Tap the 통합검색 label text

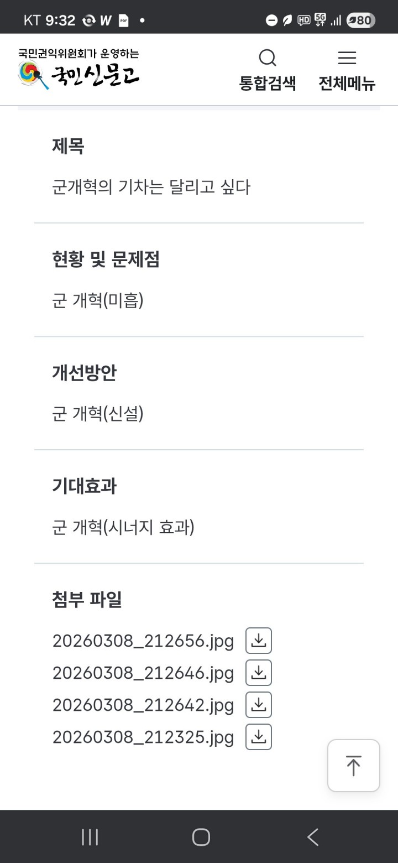pos(268,84)
